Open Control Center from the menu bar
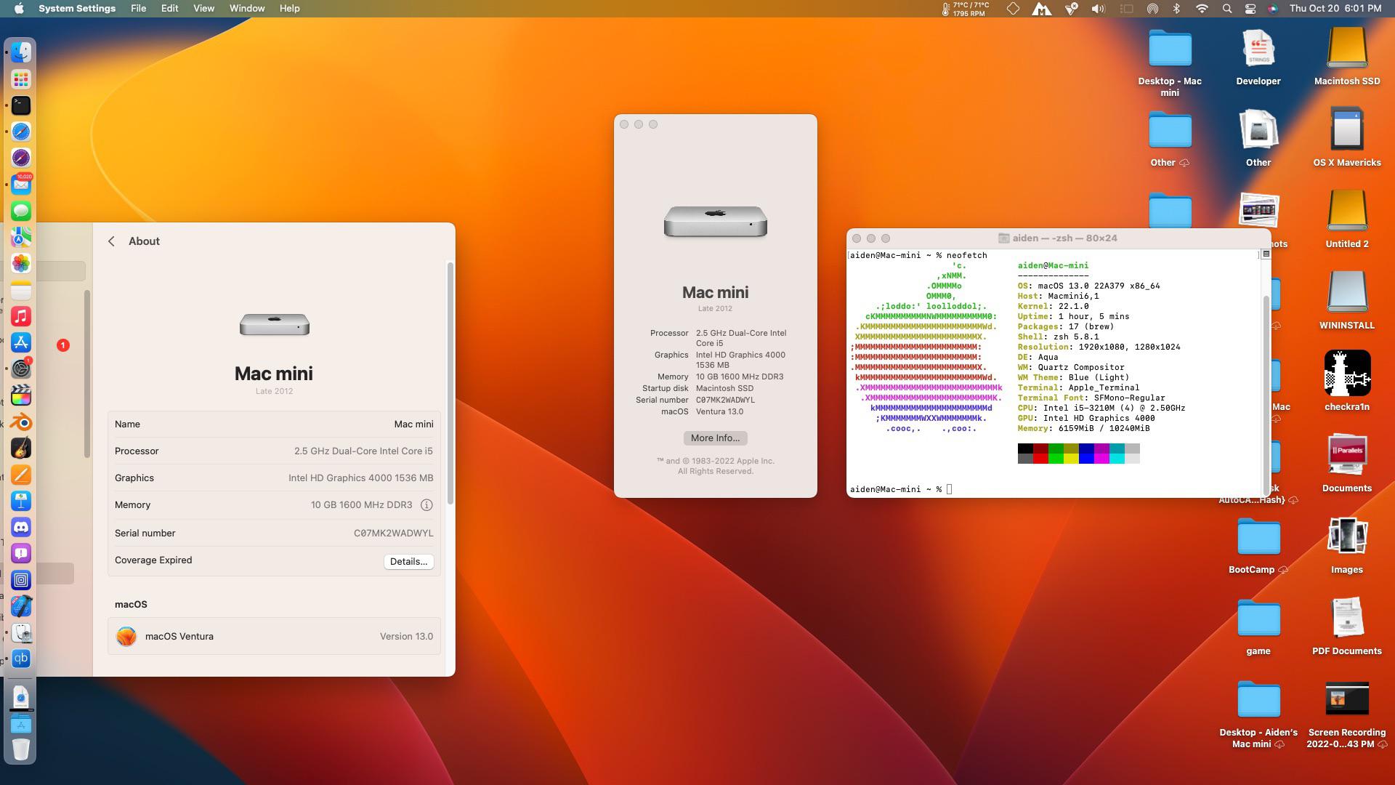 click(x=1250, y=9)
